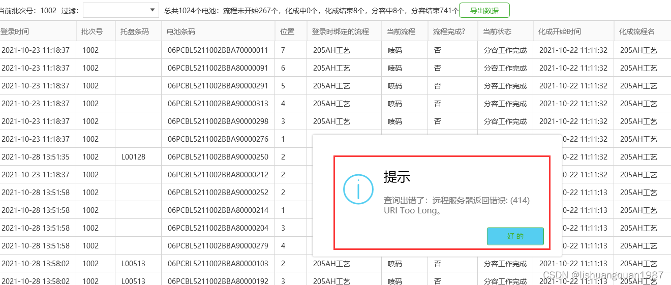Open the 过滤 filter dropdown
Viewport: 671px width, 285px height.
pos(121,10)
